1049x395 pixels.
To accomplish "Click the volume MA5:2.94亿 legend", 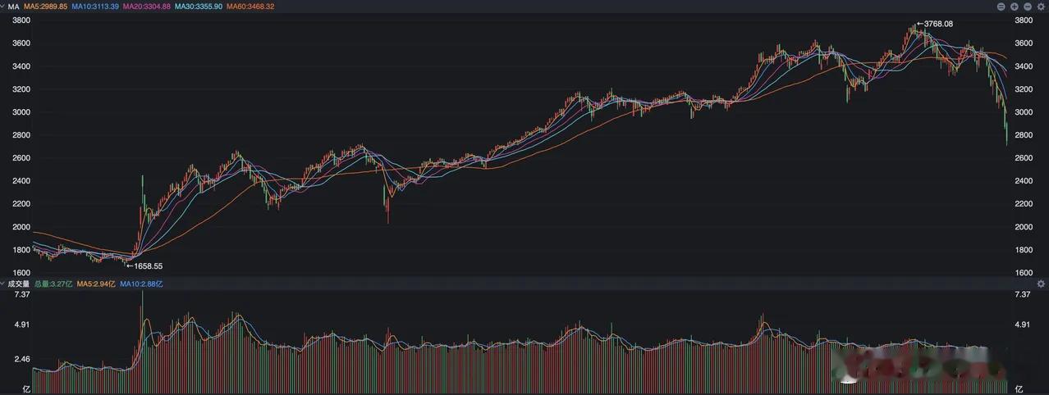I will (98, 284).
